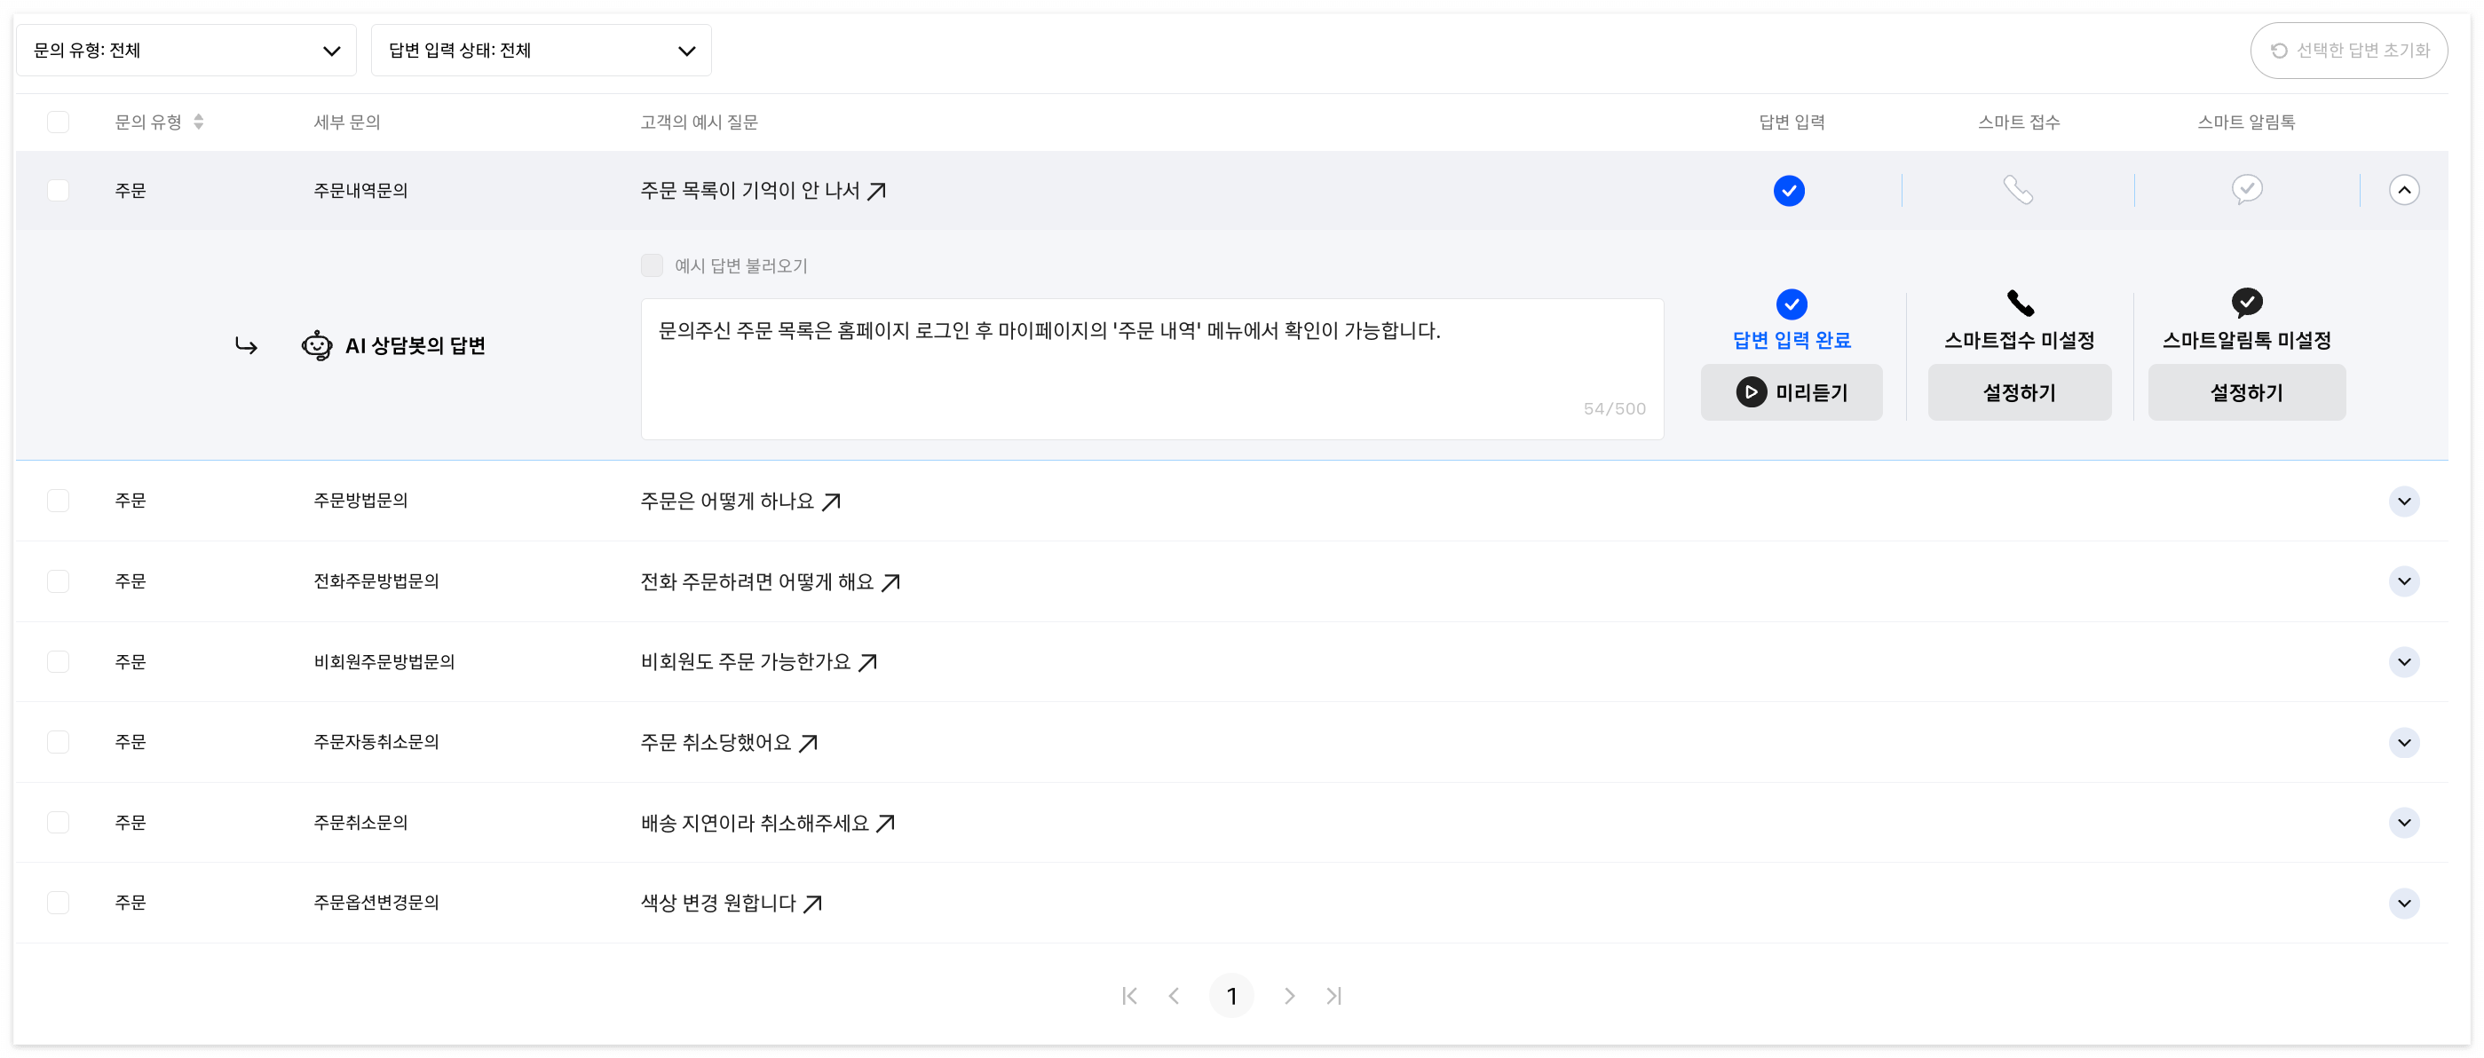Open the 답변 입력 상태: 전체 dropdown
Image resolution: width=2484 pixels, height=1058 pixels.
(x=541, y=51)
